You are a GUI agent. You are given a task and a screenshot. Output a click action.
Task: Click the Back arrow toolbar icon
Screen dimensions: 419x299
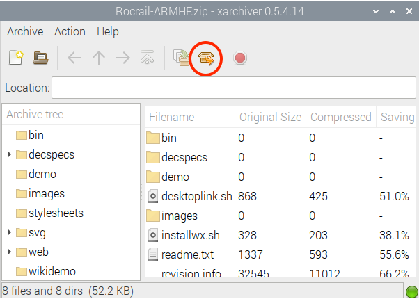[x=74, y=58]
